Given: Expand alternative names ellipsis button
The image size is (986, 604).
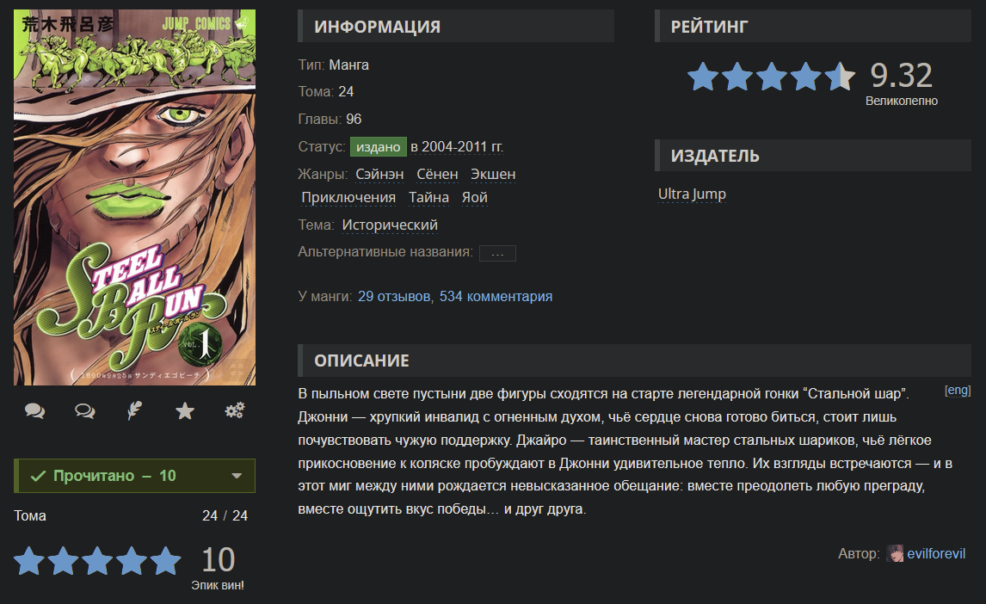Looking at the screenshot, I should tap(497, 253).
